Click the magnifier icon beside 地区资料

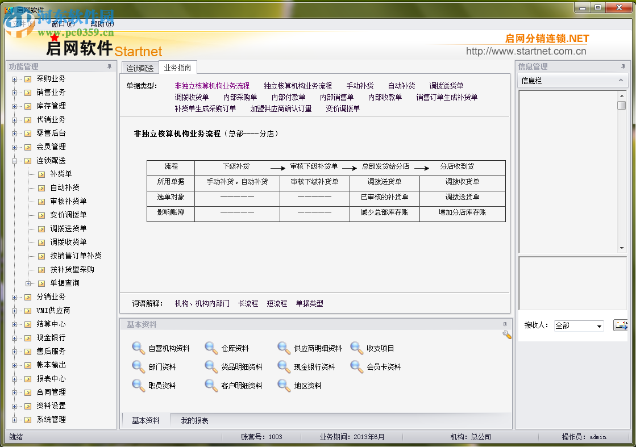click(x=284, y=386)
